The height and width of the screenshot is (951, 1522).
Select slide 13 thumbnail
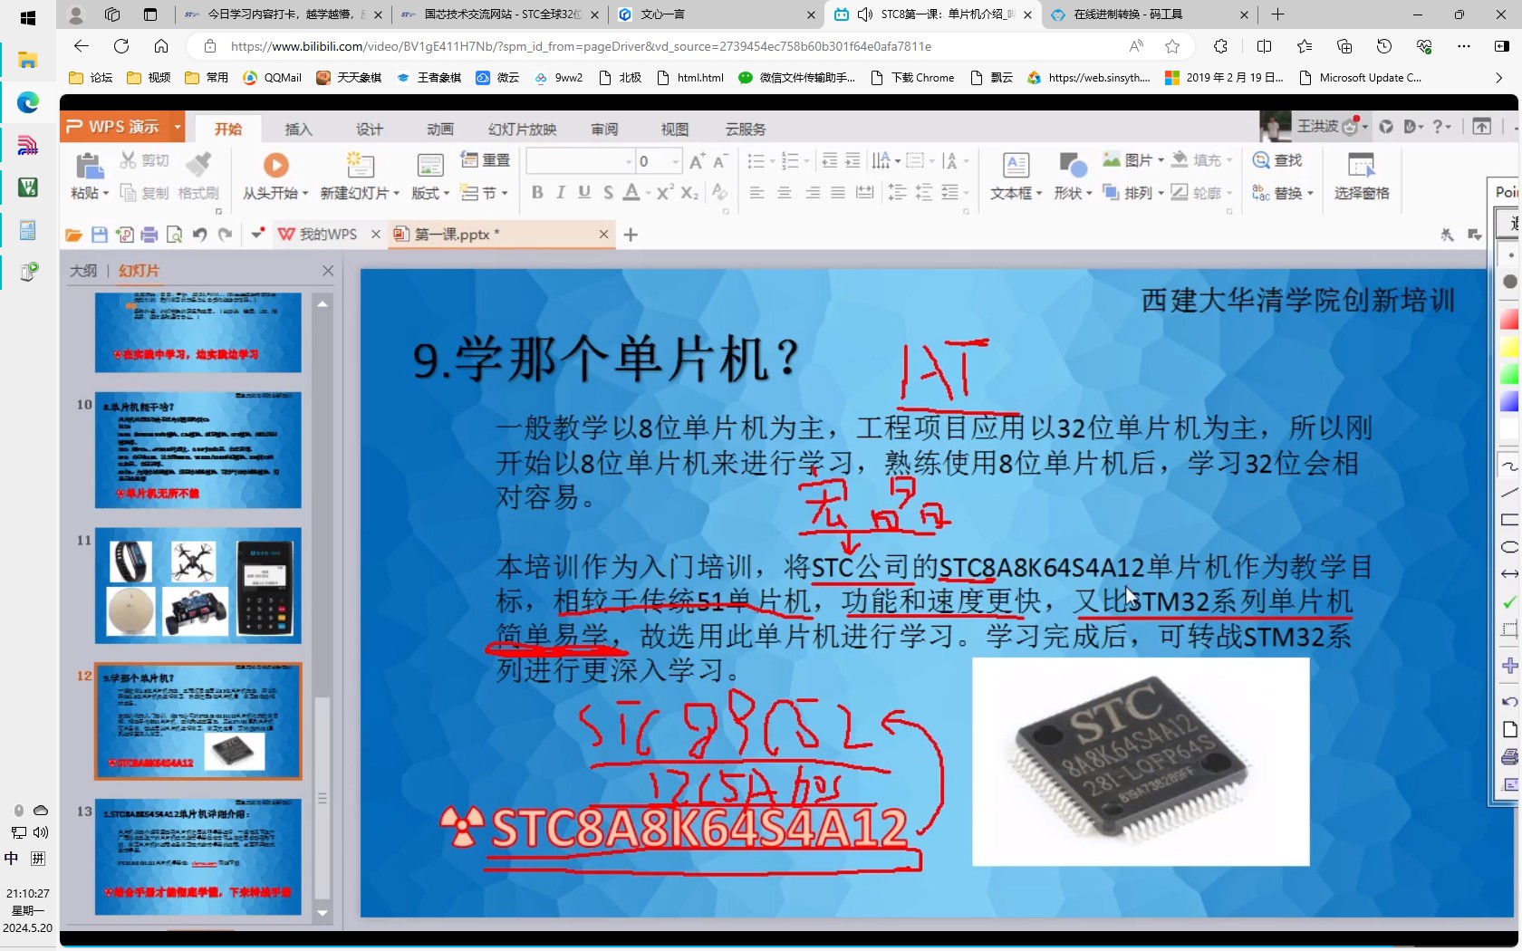click(x=197, y=857)
